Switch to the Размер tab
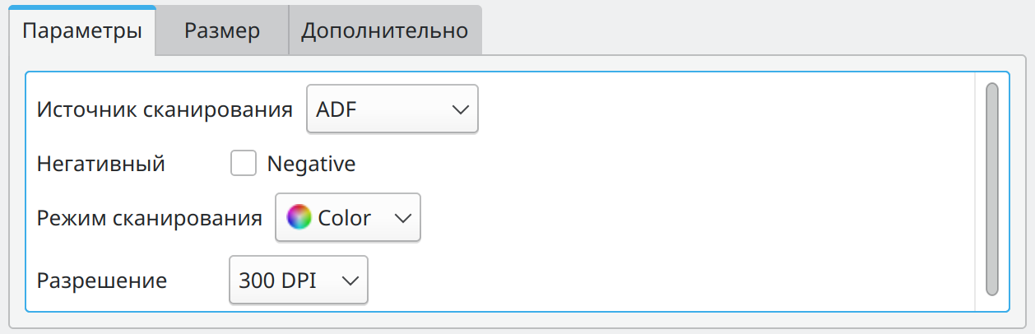The height and width of the screenshot is (334, 1035). click(222, 31)
